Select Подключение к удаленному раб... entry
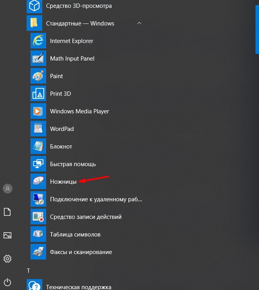259x290 pixels. coord(96,199)
